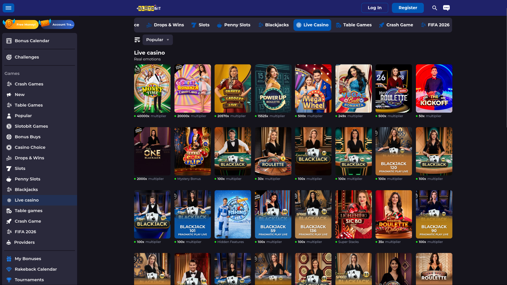This screenshot has width=507, height=285.
Task: Click the Crash Game rocket icon in sidebar
Action: click(9, 221)
